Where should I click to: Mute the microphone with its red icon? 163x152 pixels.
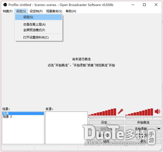pos(120,111)
